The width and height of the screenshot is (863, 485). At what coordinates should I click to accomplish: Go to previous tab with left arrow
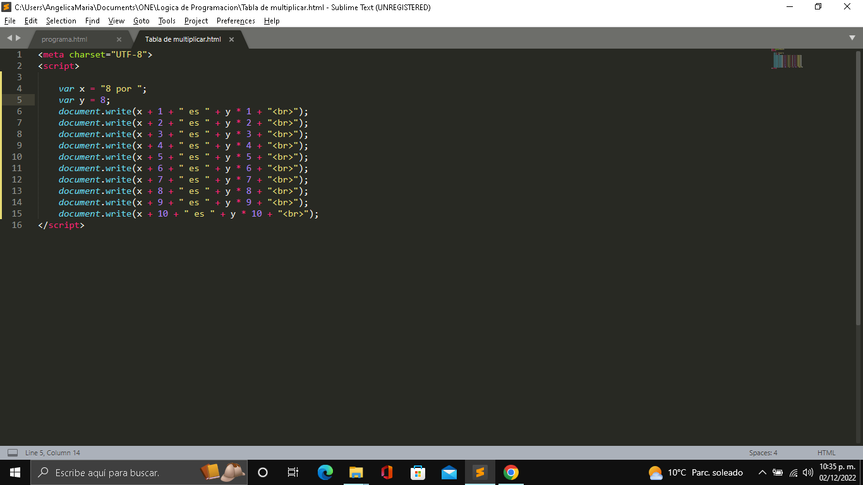[x=9, y=39]
